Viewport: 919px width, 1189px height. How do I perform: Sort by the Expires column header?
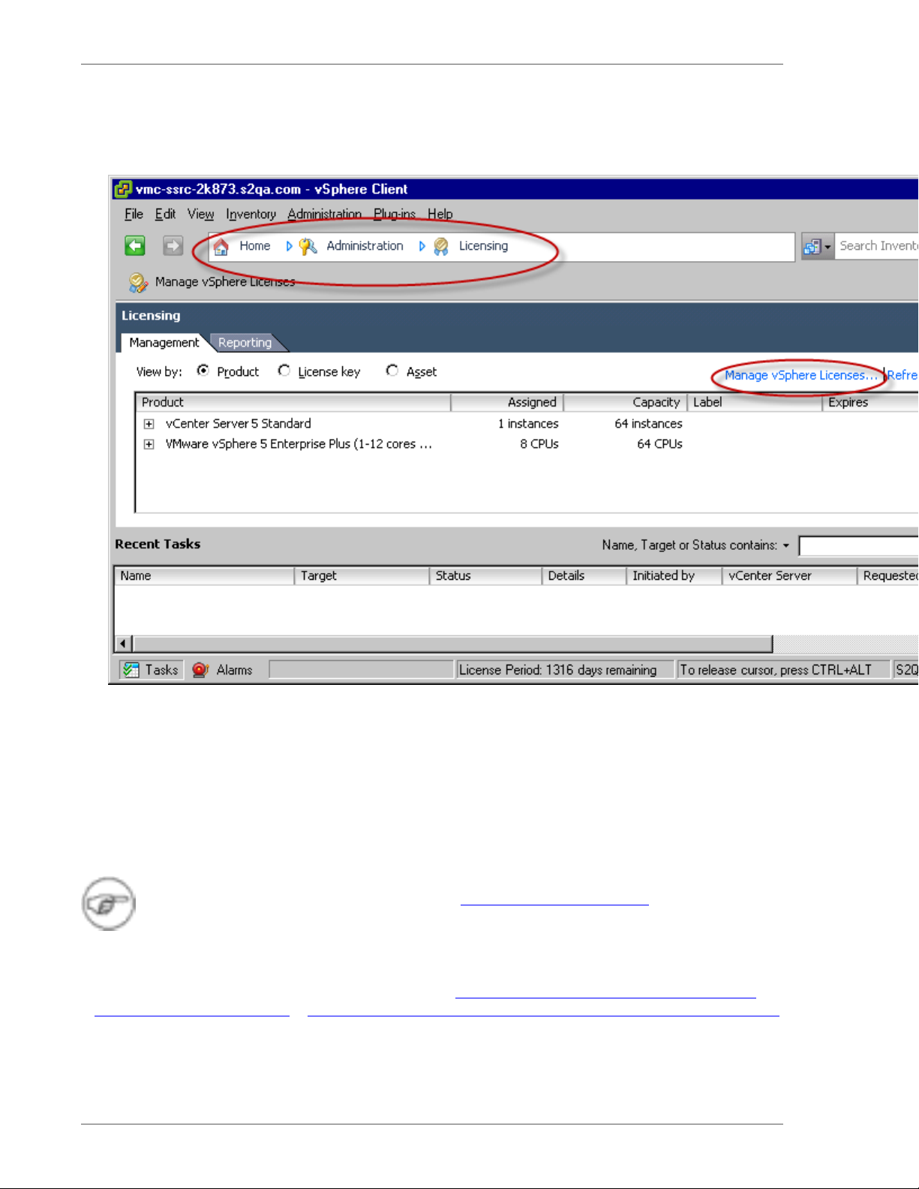(x=870, y=403)
